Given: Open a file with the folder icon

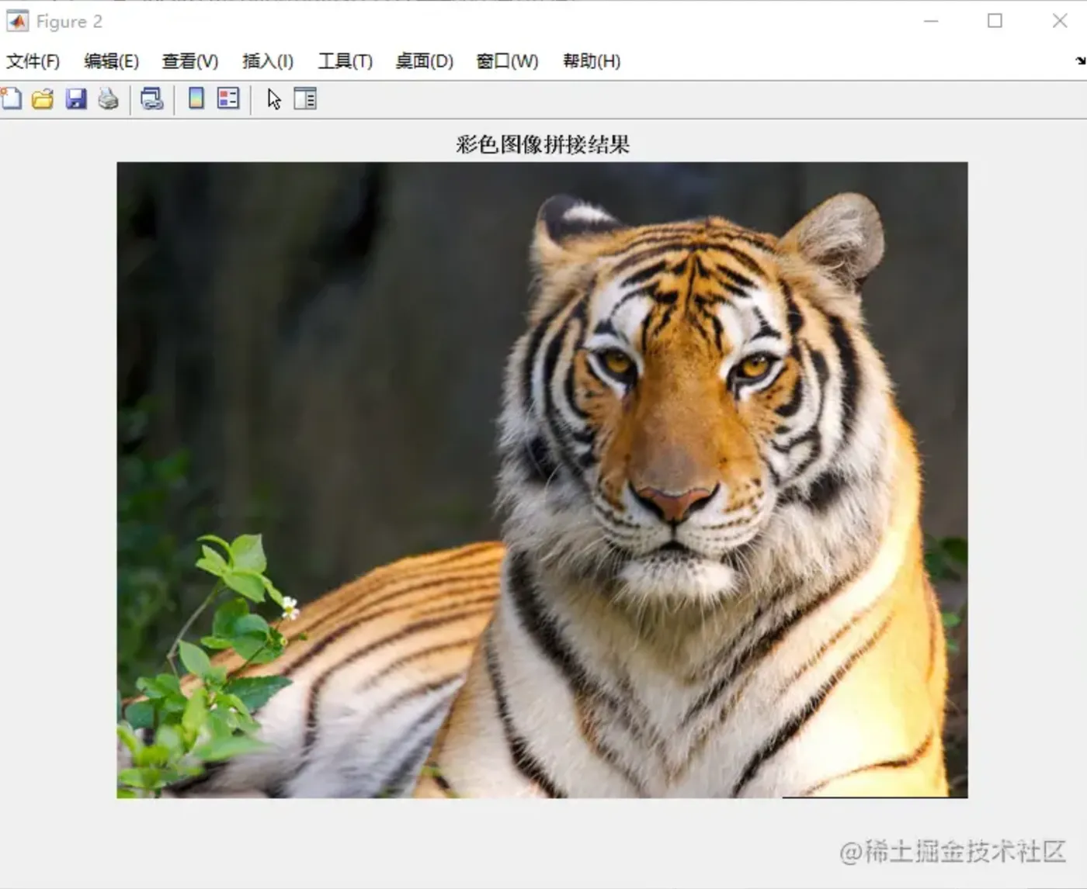Looking at the screenshot, I should coord(43,99).
